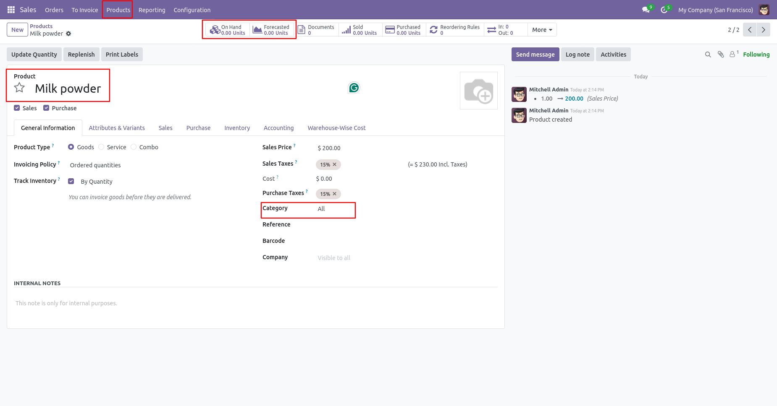777x406 pixels.
Task: Click Update Quantity button
Action: click(34, 55)
